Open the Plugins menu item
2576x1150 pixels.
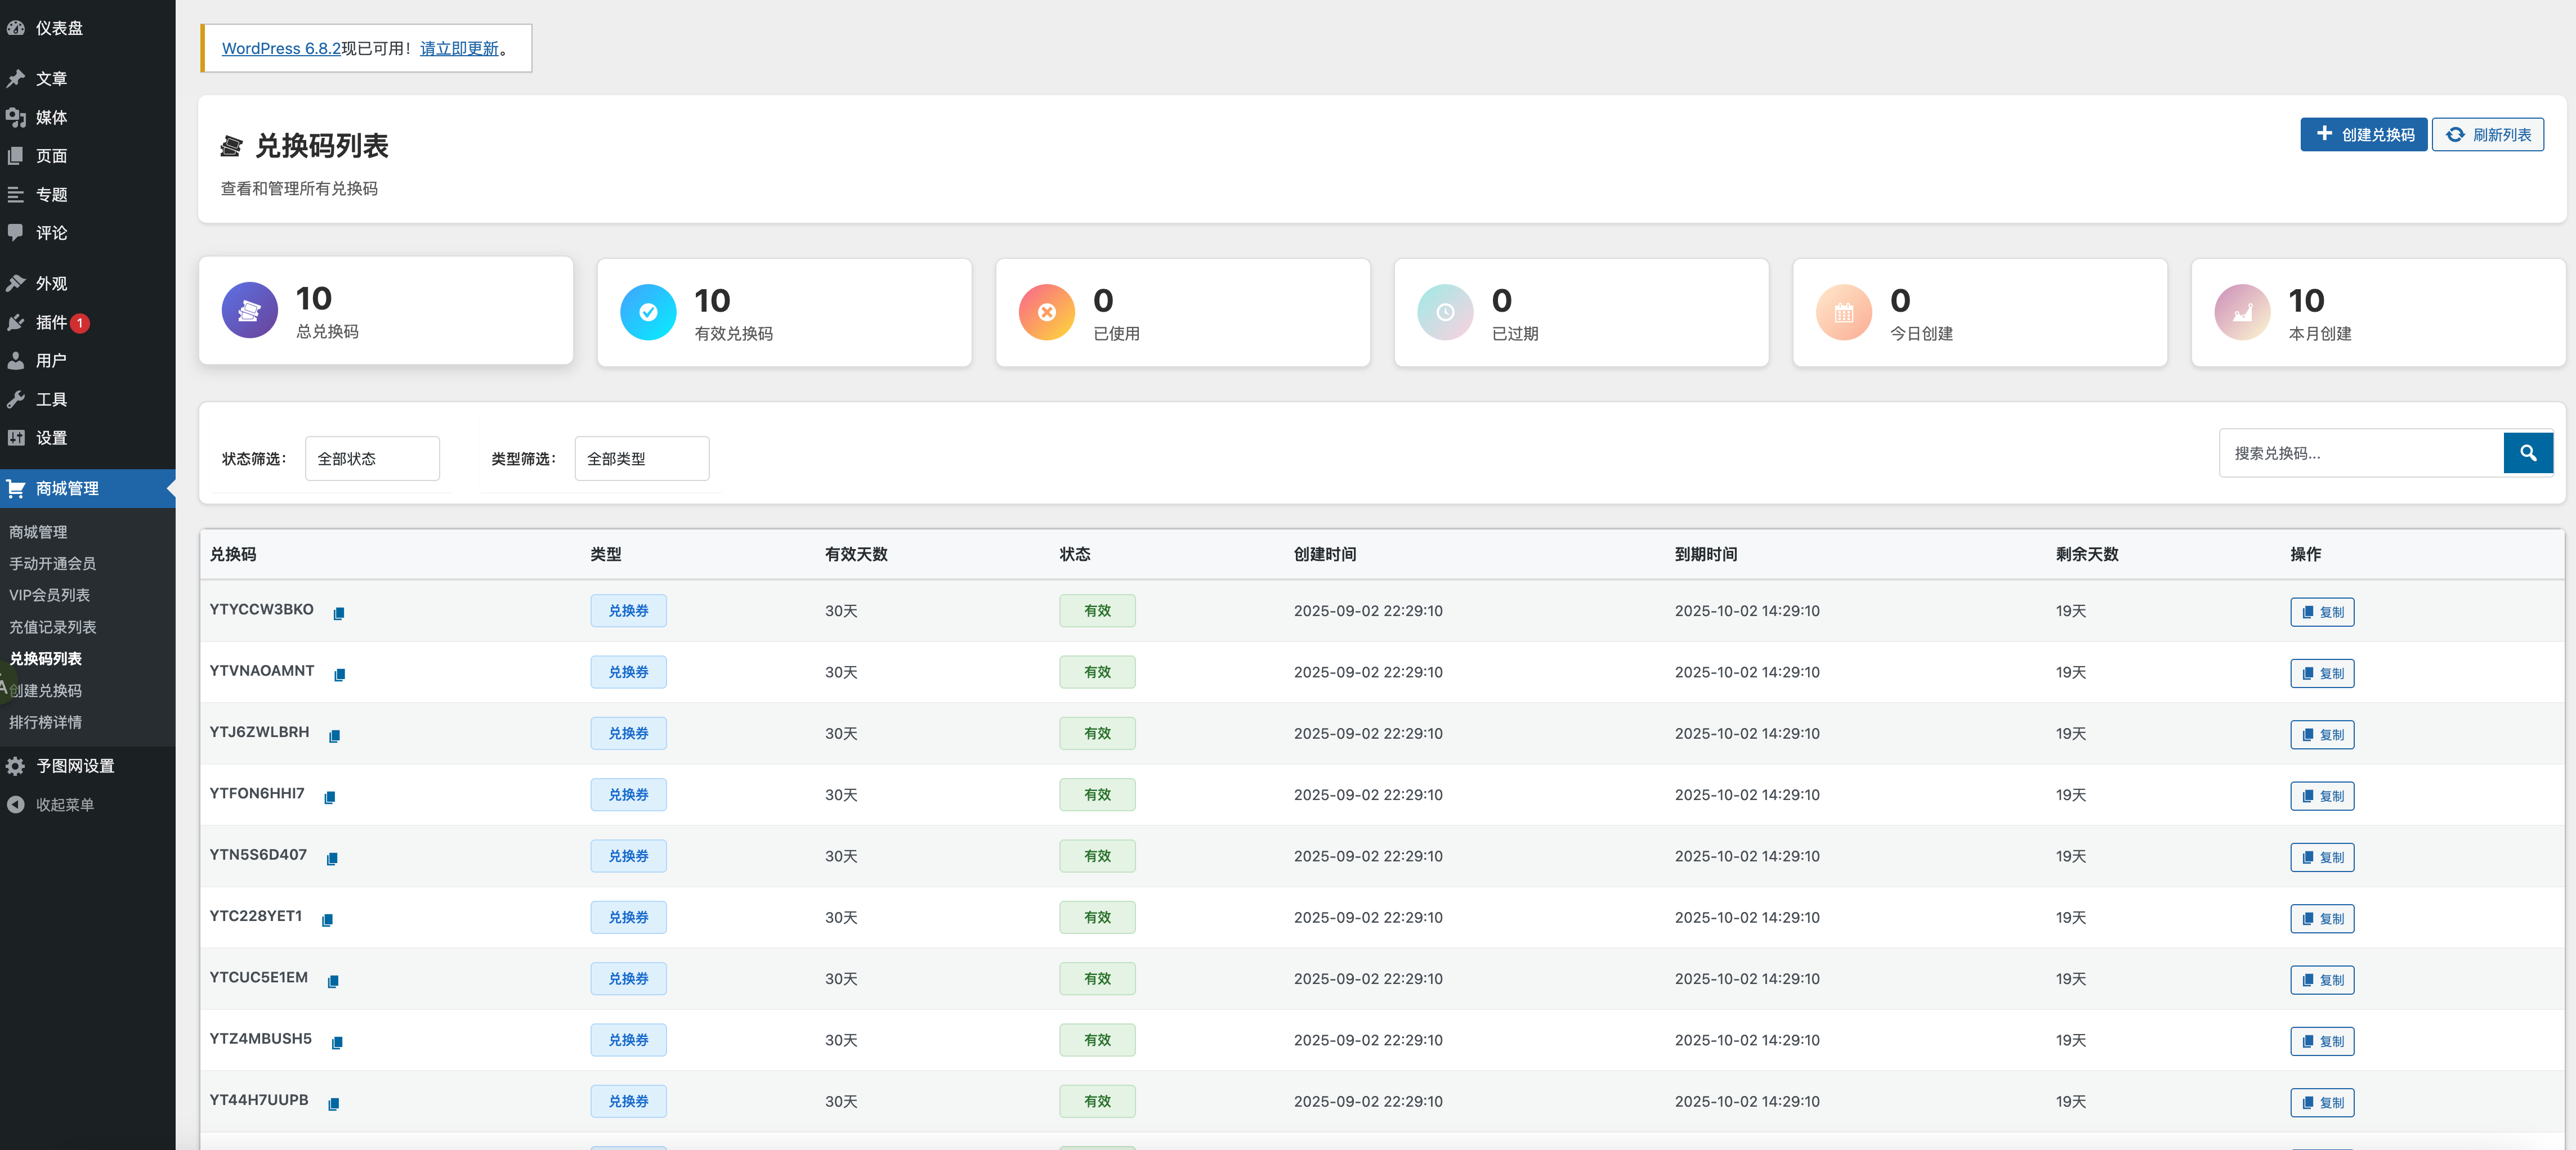[51, 322]
